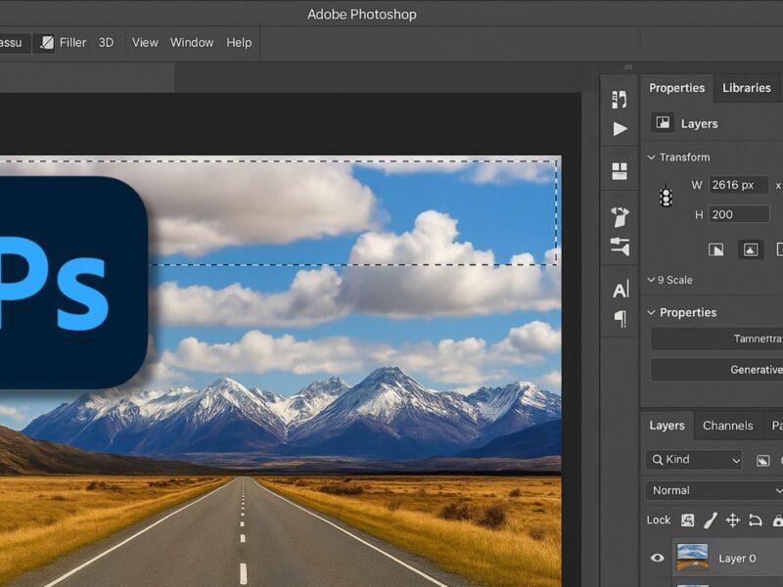The height and width of the screenshot is (587, 783).
Task: Click the filter funnel icon in the side panel
Action: 620,248
